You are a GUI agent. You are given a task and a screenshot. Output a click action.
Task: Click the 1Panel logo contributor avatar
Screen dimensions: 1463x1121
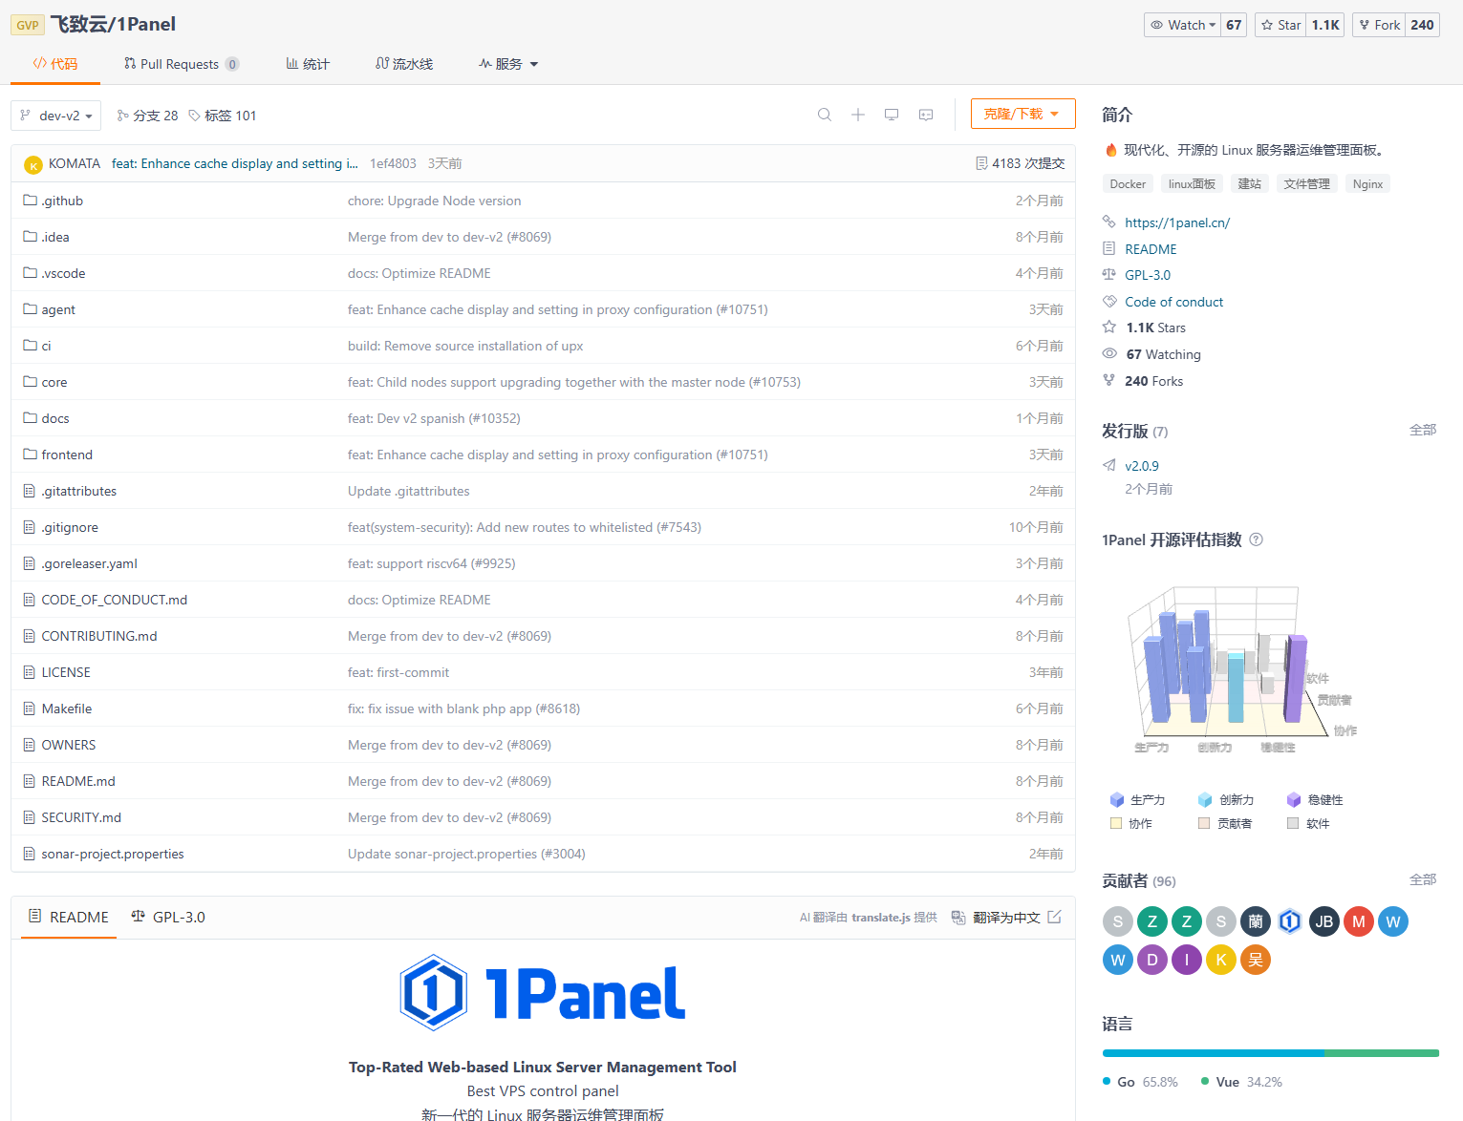click(x=1290, y=921)
